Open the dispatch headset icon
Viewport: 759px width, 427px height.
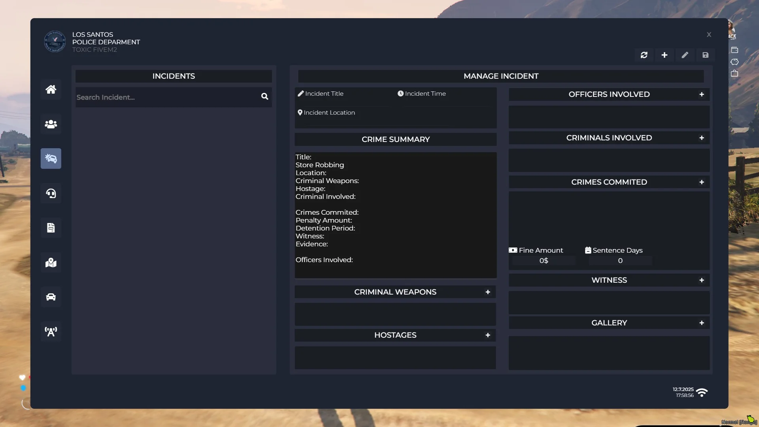point(51,193)
